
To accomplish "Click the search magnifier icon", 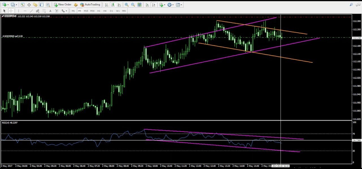I will 351,5.
